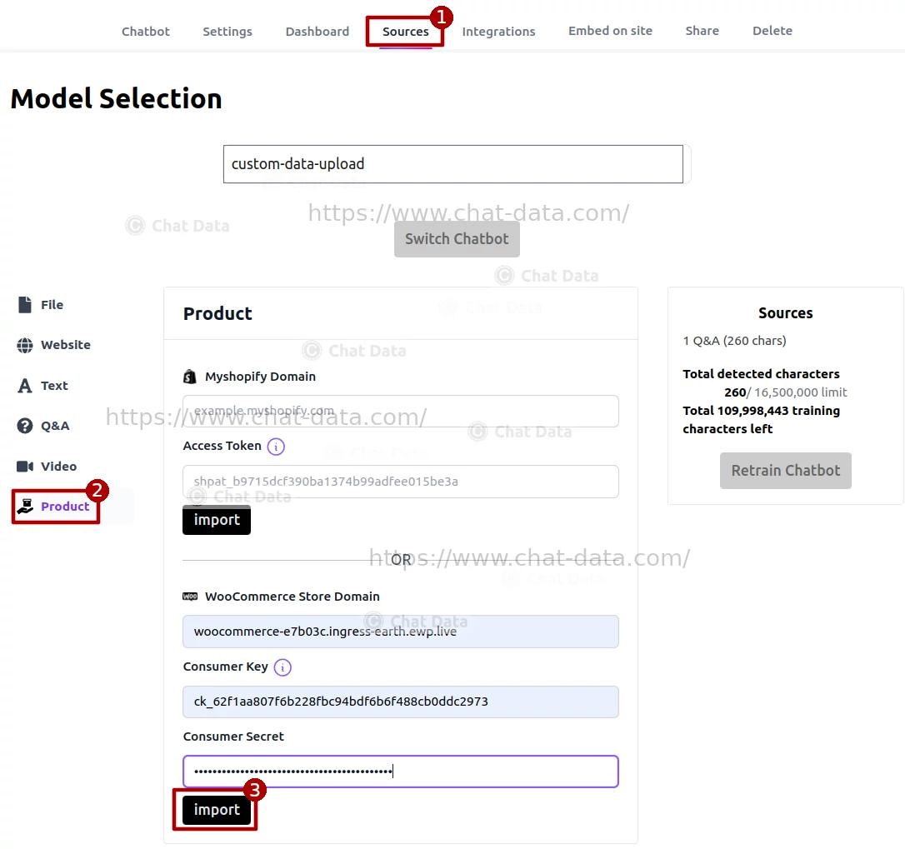Click the WooCommerce logo icon
Image resolution: width=905 pixels, height=849 pixels.
tap(190, 597)
